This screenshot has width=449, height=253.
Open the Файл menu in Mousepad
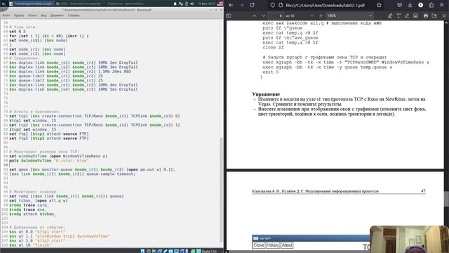[6, 15]
